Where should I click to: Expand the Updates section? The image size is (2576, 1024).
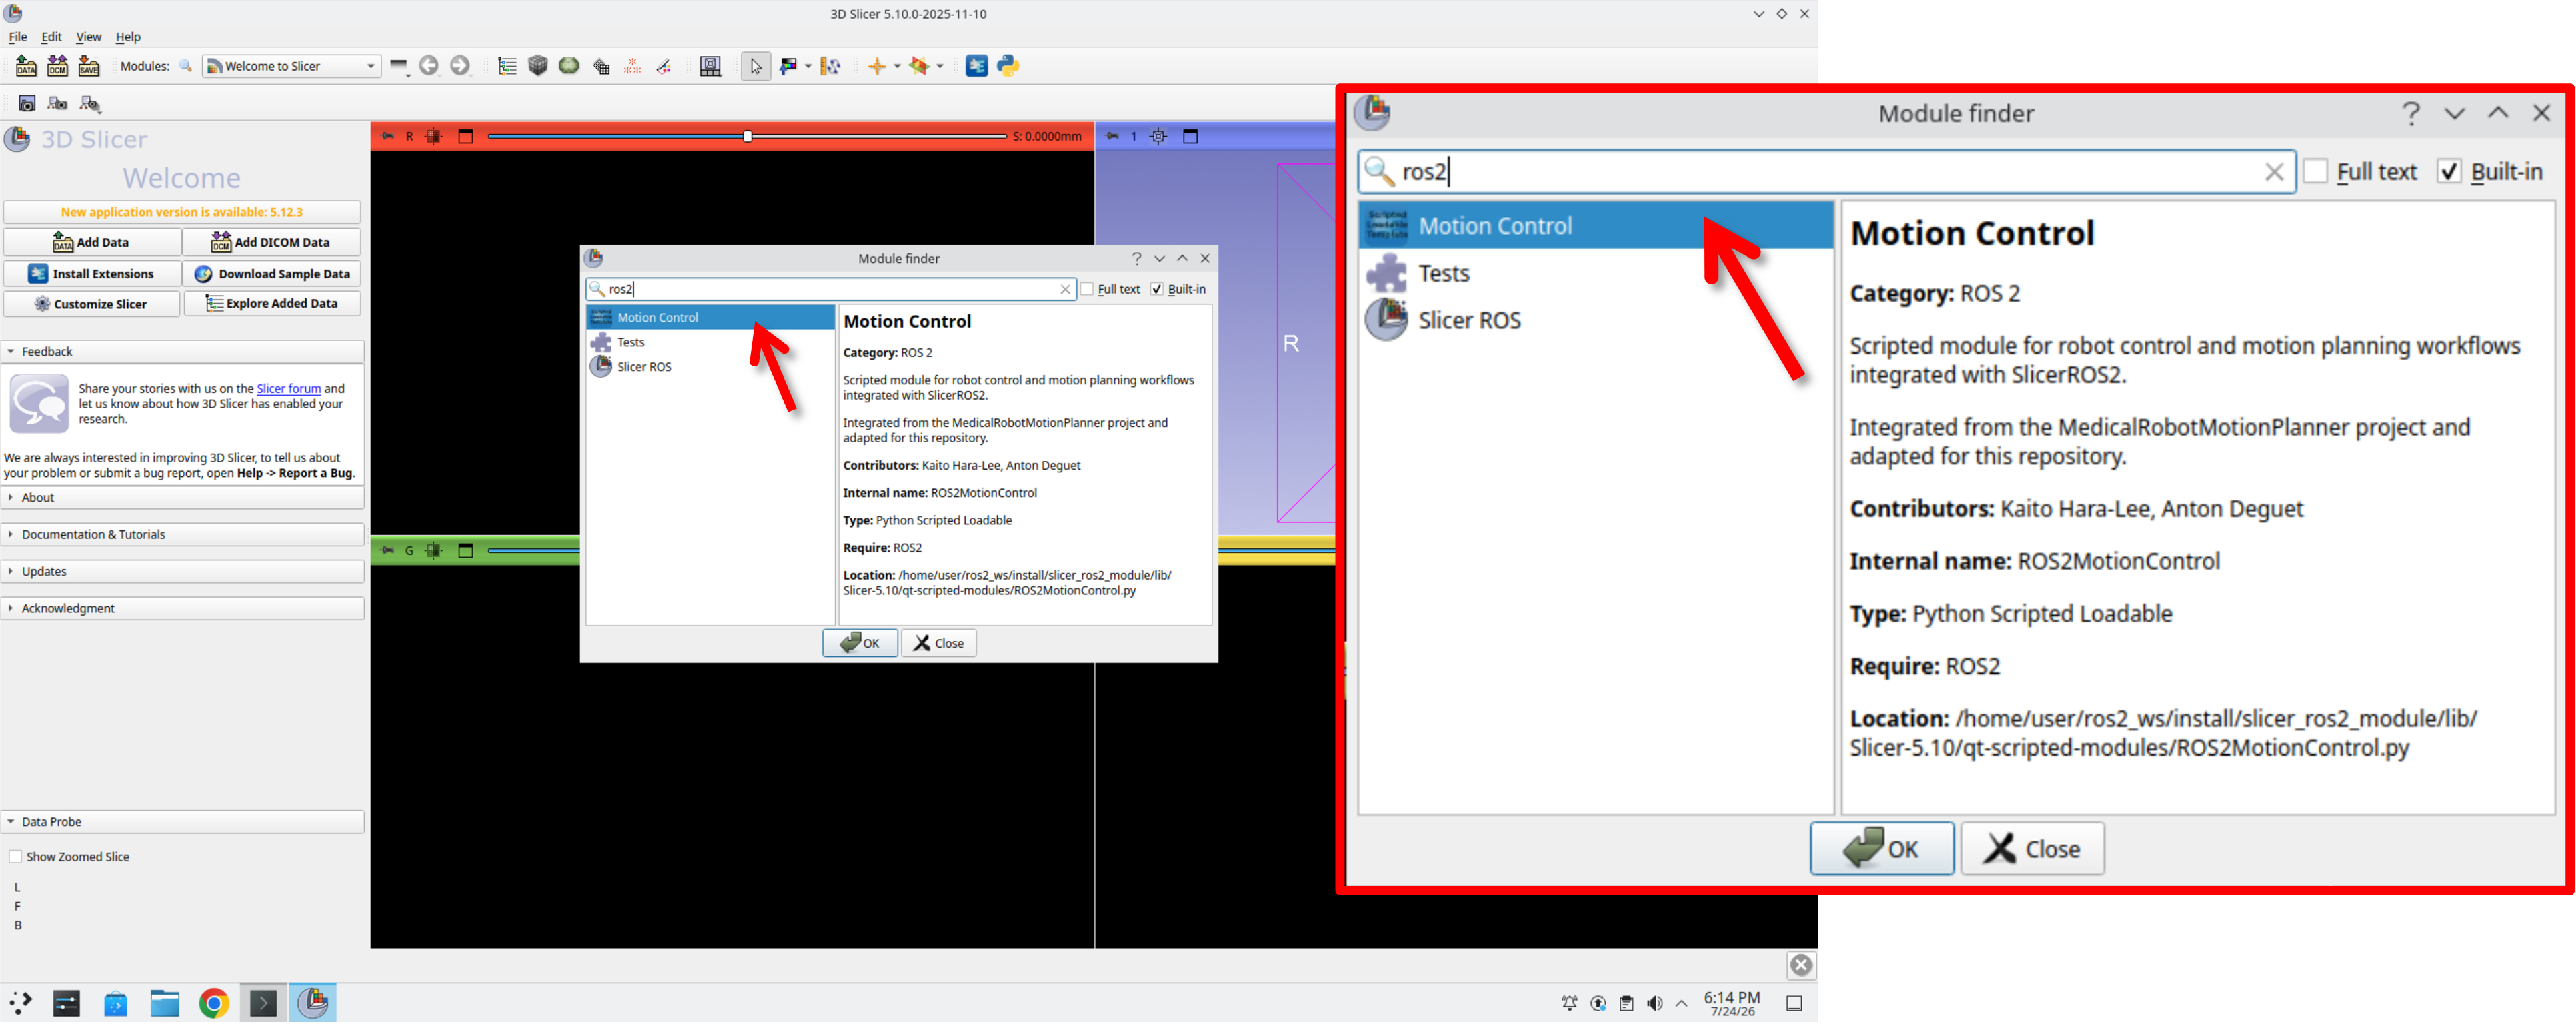tap(183, 572)
